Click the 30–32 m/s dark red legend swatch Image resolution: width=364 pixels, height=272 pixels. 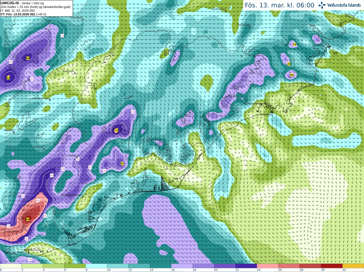(332, 266)
